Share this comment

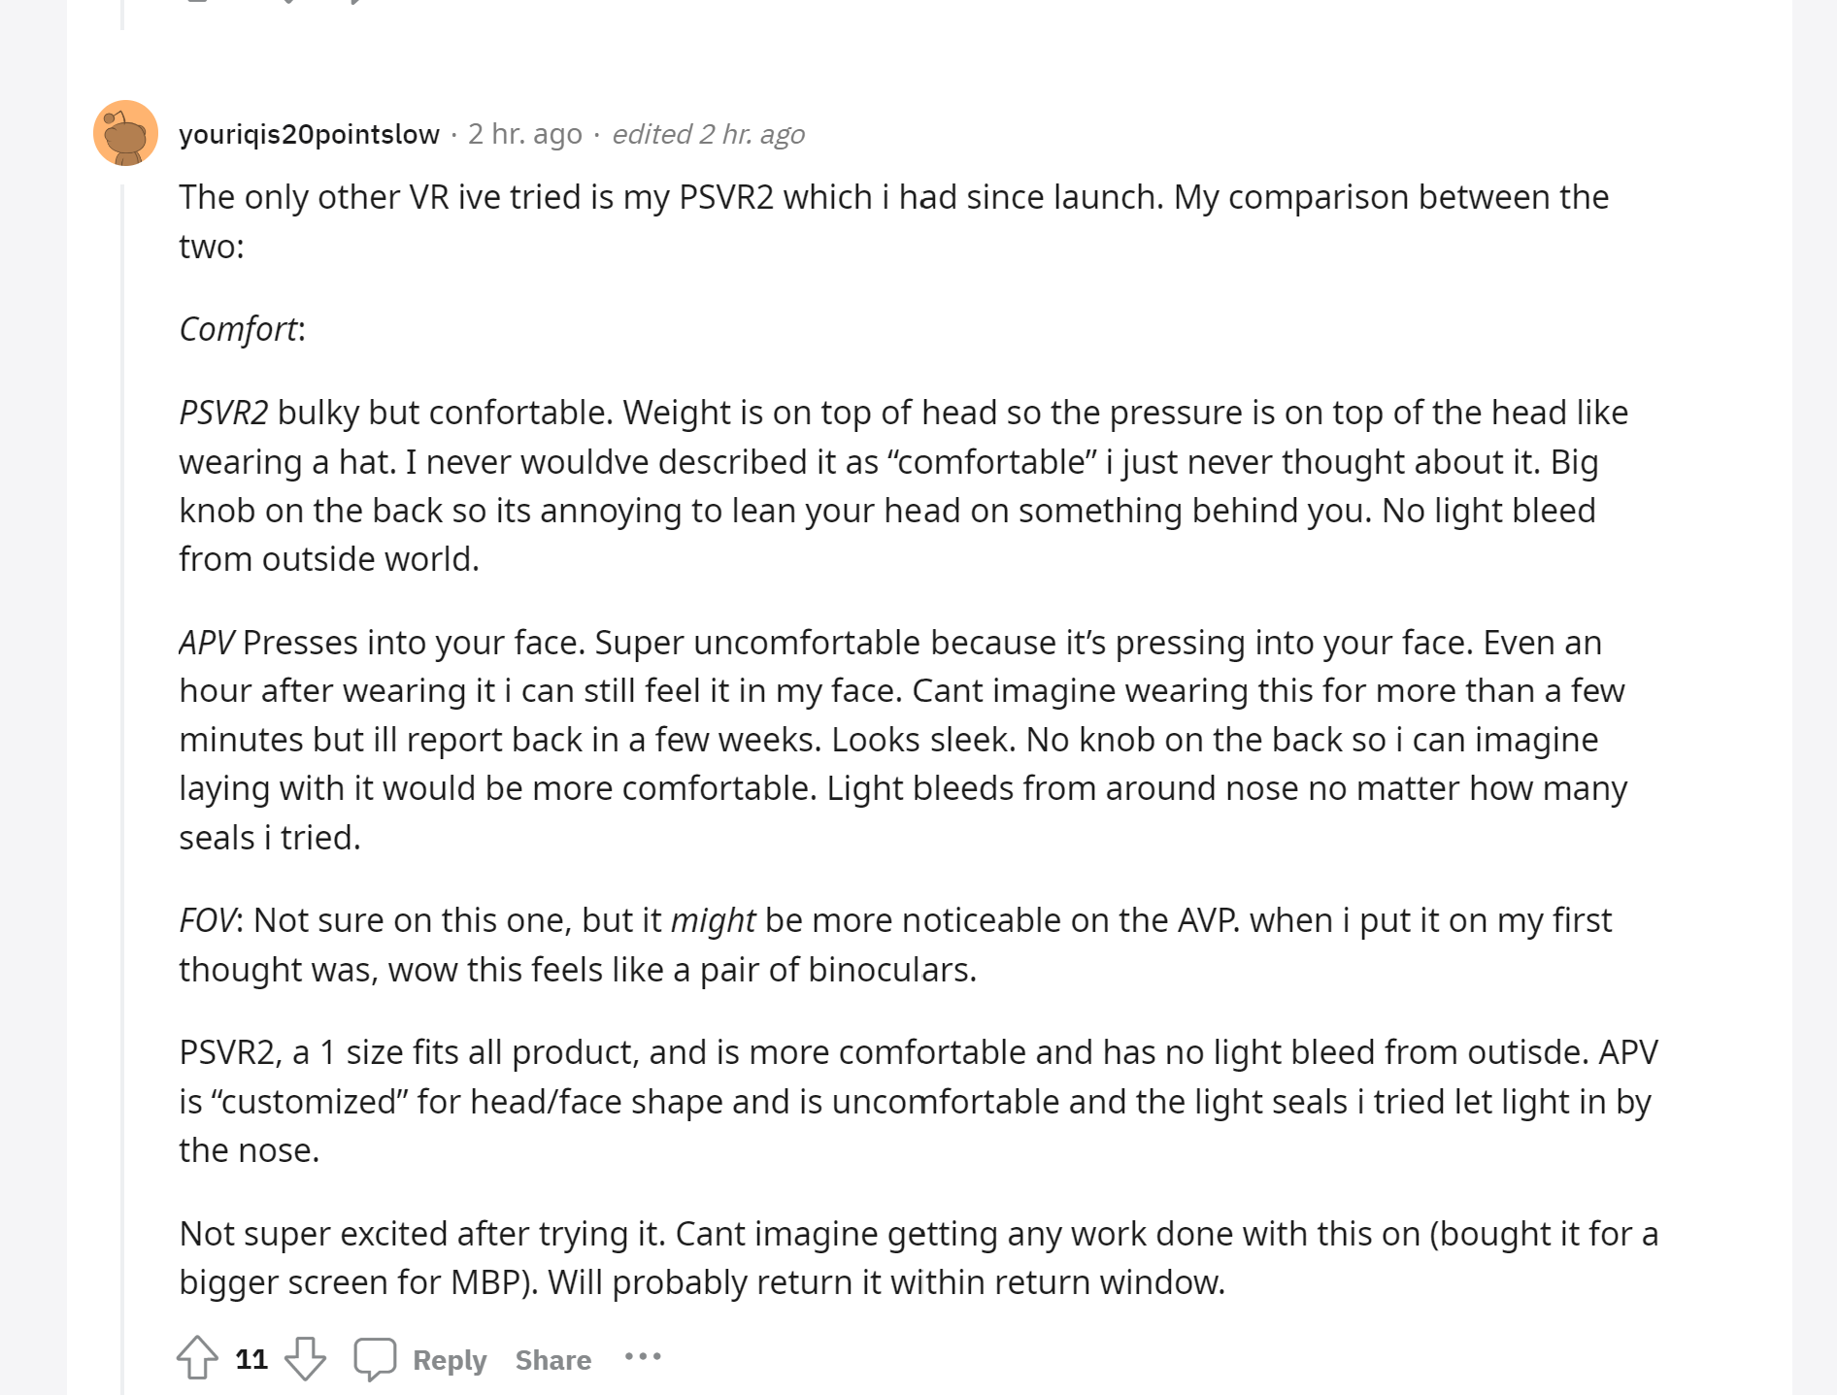coord(553,1359)
